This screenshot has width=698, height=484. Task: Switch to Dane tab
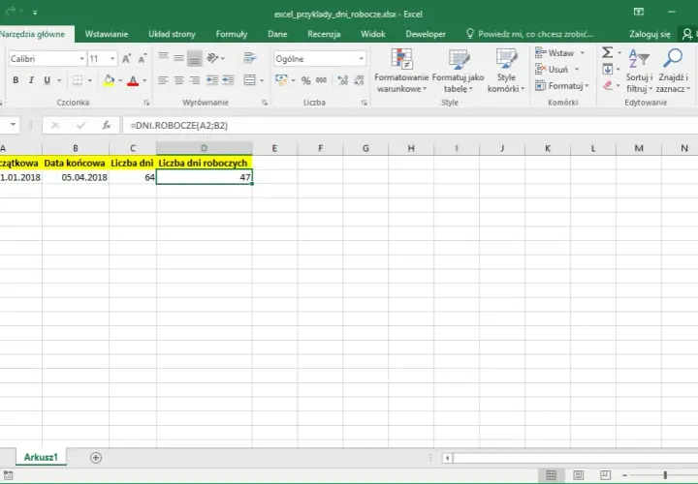point(277,34)
